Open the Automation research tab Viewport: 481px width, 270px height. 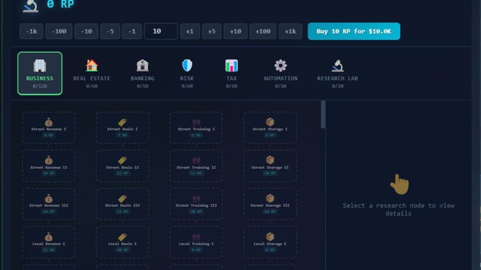281,73
